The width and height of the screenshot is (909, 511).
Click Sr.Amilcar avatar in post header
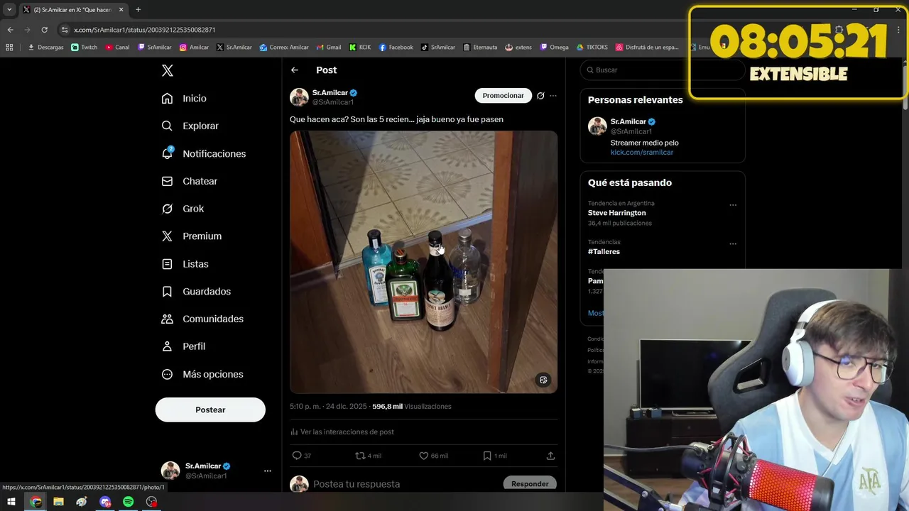point(299,97)
